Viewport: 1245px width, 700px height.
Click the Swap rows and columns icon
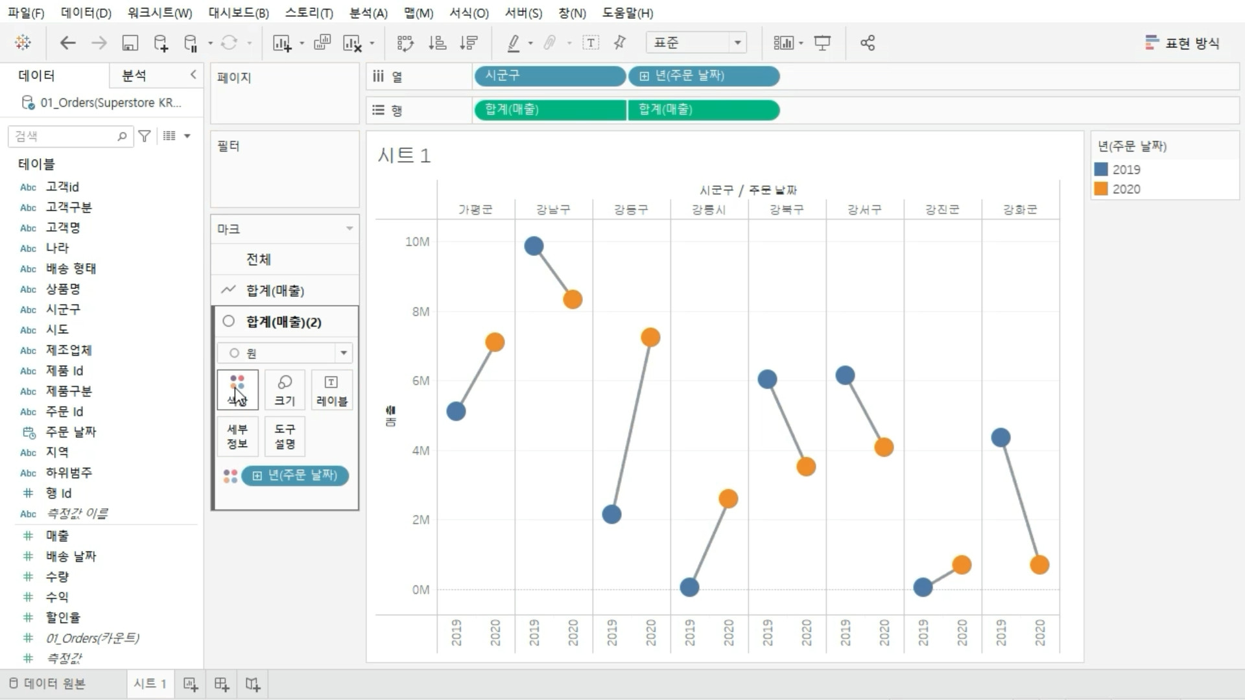405,43
